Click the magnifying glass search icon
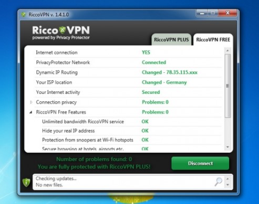This screenshot has height=204, width=259. (x=219, y=182)
